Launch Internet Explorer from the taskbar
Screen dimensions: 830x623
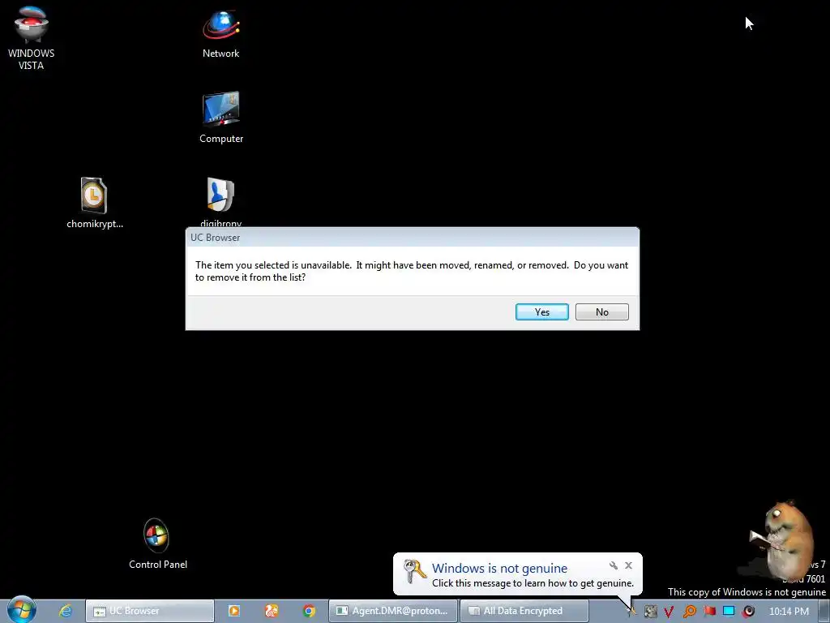tap(65, 611)
